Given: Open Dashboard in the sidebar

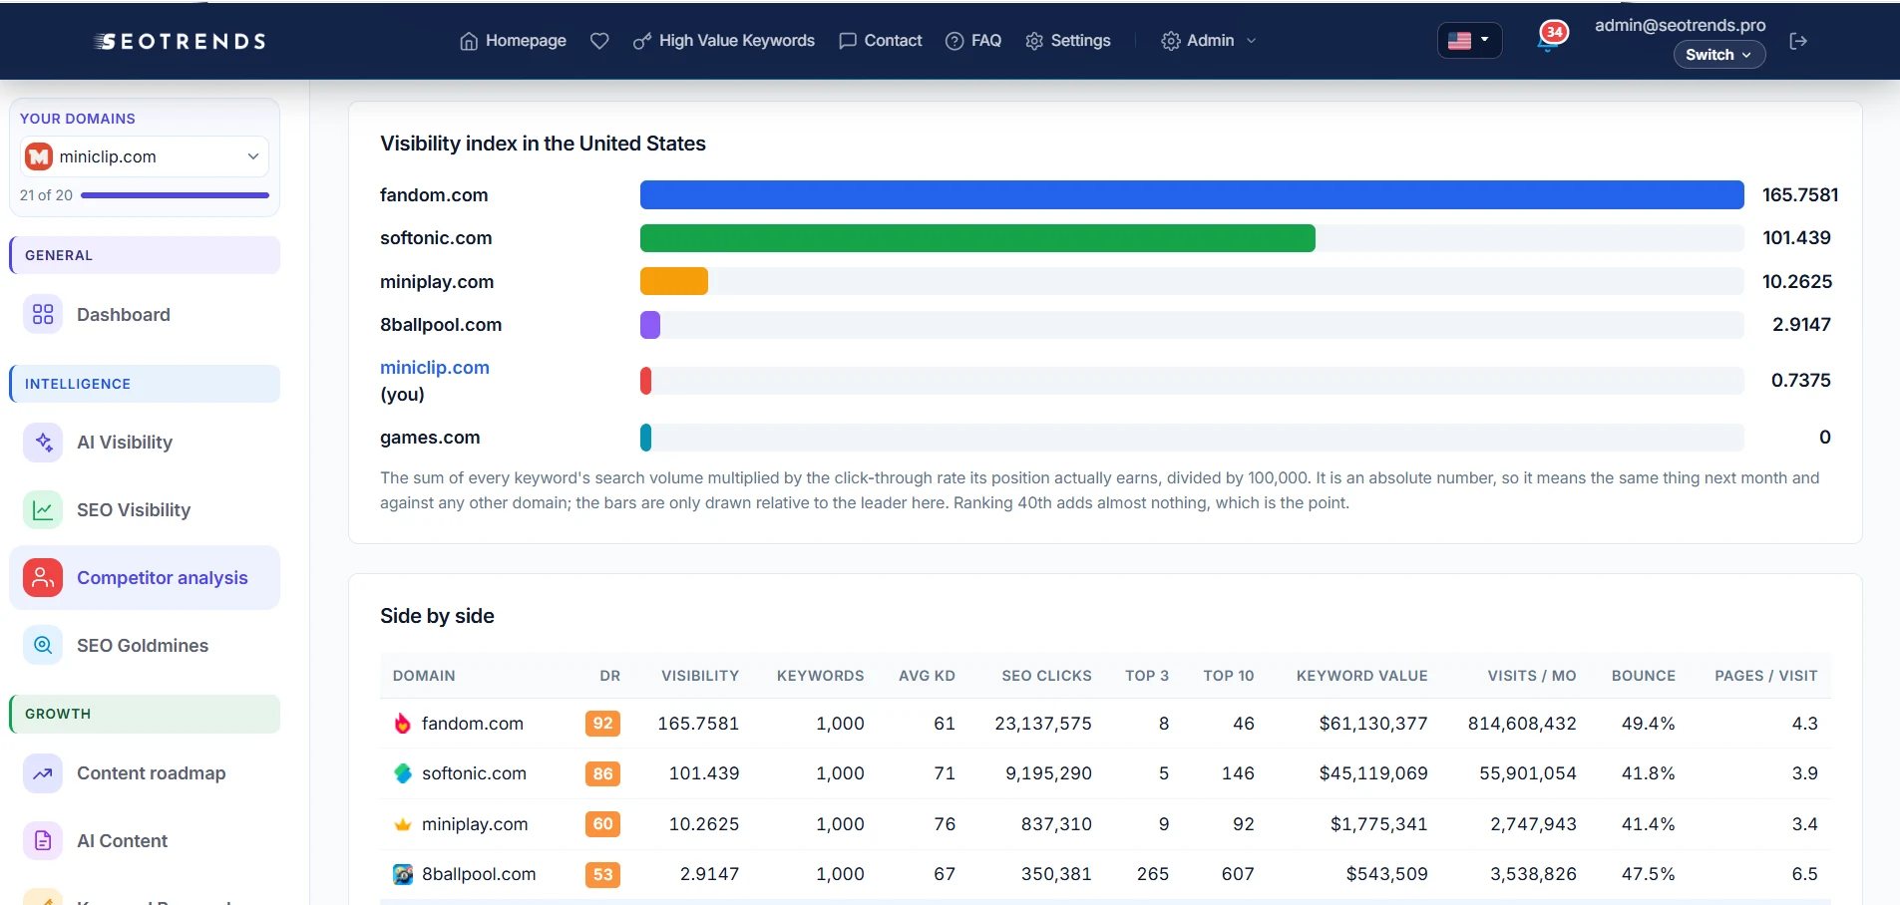Looking at the screenshot, I should [145, 314].
